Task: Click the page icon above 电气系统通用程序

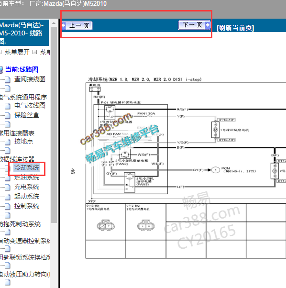Action: pos(8,89)
